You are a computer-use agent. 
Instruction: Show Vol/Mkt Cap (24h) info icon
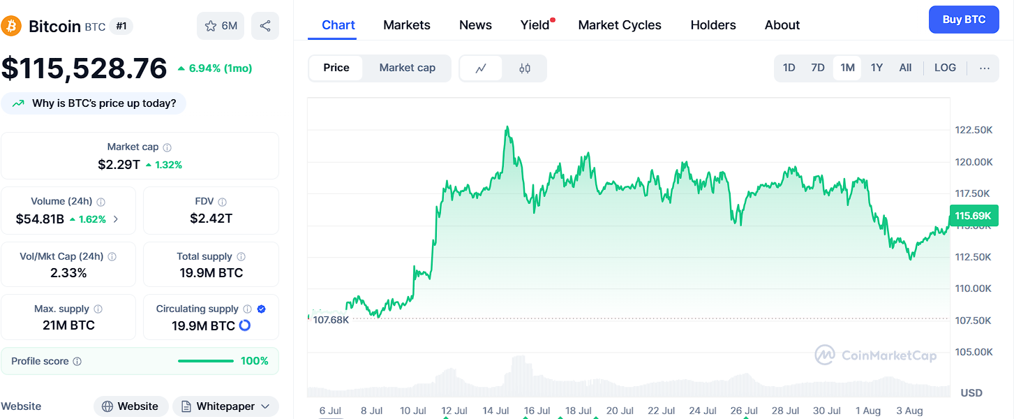[112, 257]
